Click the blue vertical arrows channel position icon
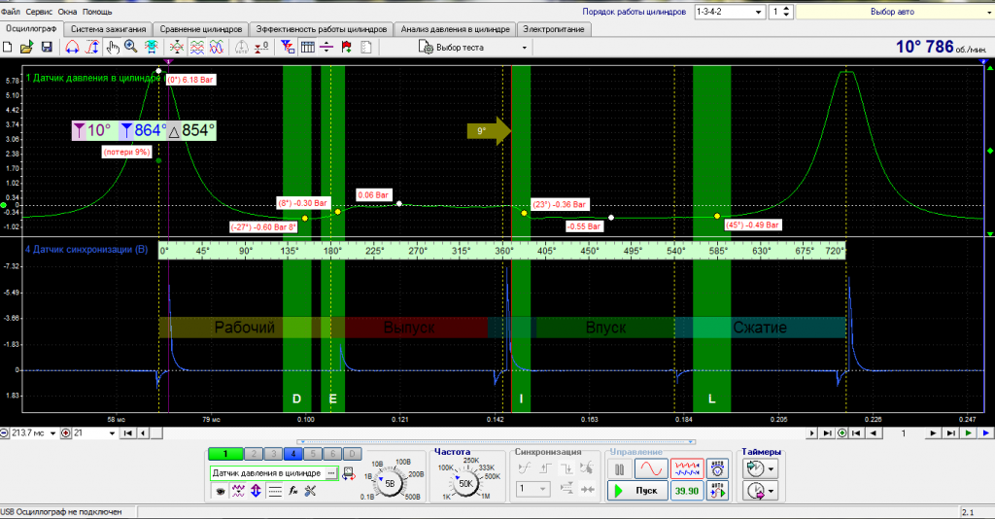 click(x=256, y=491)
